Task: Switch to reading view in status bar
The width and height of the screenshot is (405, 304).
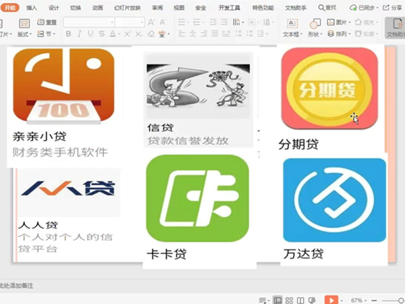Action: tap(300, 300)
